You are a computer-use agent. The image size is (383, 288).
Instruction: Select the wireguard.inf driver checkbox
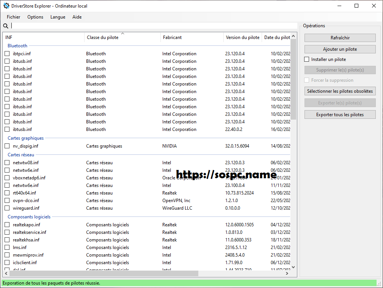click(7, 208)
